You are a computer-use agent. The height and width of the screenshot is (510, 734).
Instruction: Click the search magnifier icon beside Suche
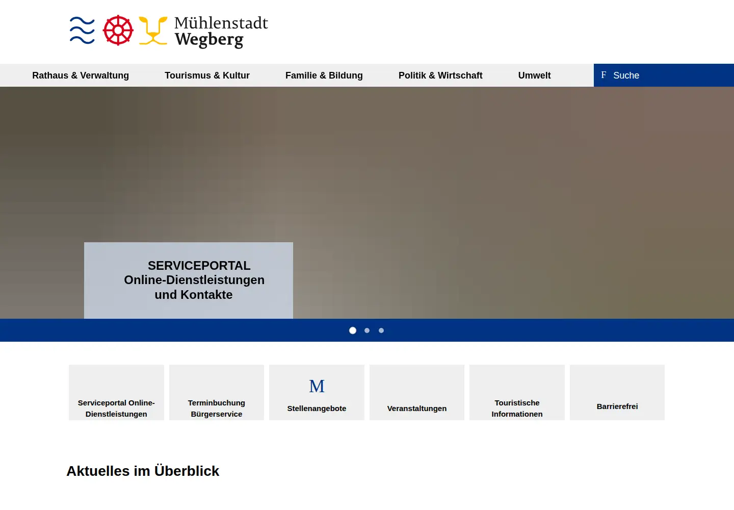pos(604,75)
